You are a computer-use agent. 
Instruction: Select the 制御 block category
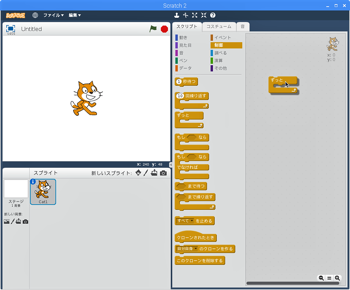point(226,45)
